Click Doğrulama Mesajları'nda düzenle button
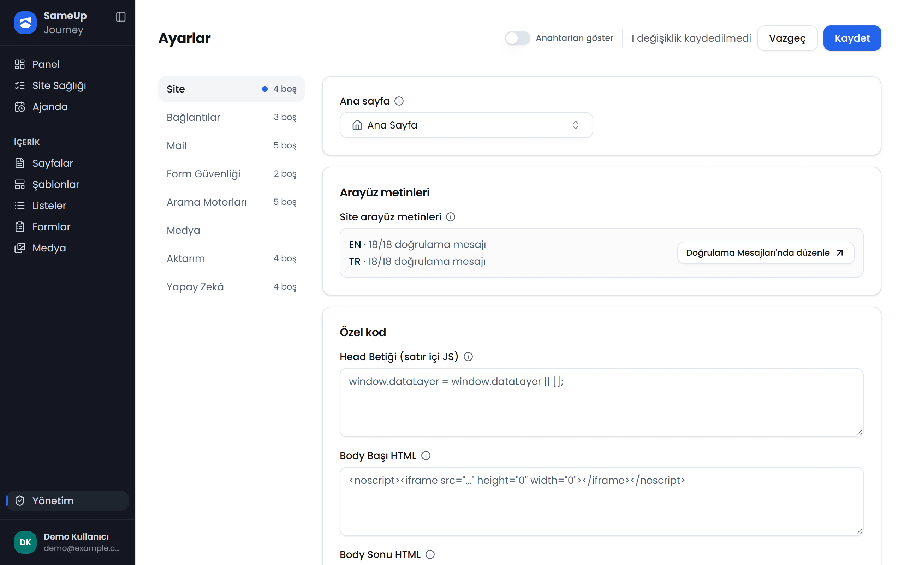 click(x=766, y=252)
